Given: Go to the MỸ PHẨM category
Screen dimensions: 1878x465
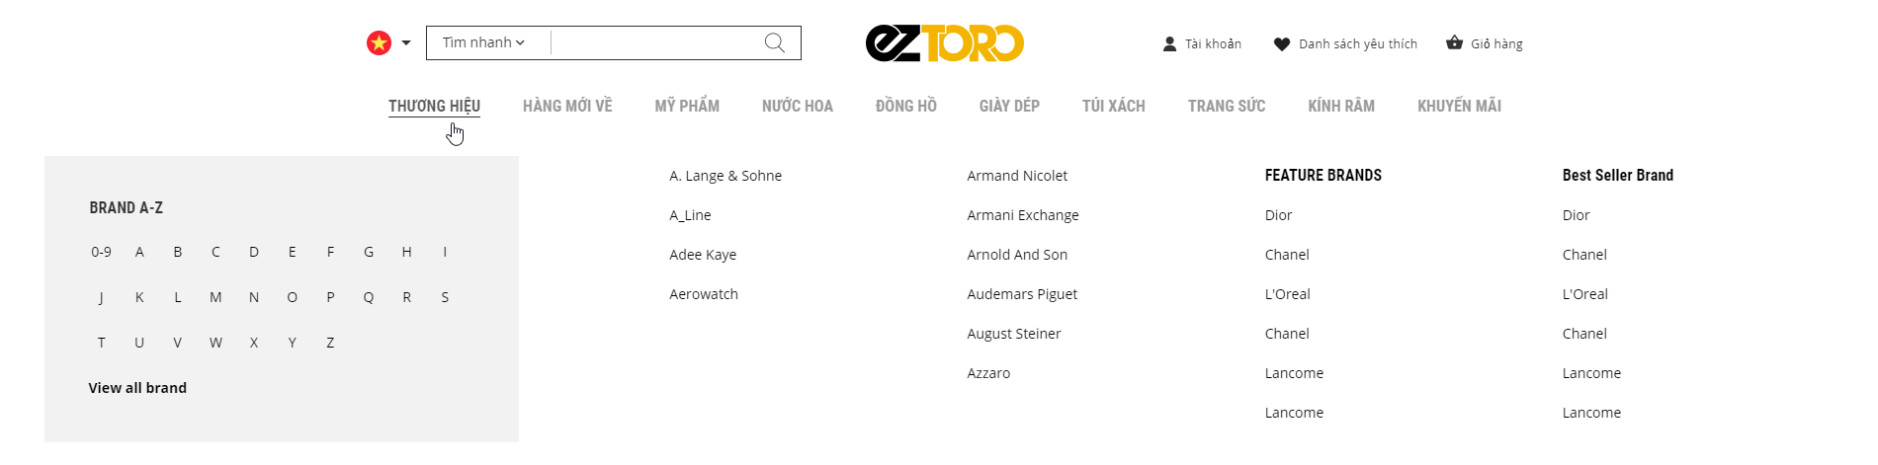Looking at the screenshot, I should (687, 106).
